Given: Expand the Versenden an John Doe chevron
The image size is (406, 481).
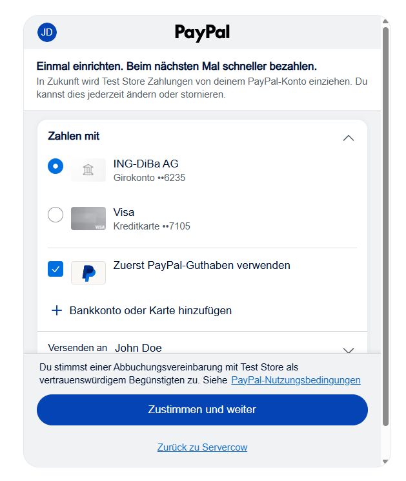Looking at the screenshot, I should [x=349, y=350].
